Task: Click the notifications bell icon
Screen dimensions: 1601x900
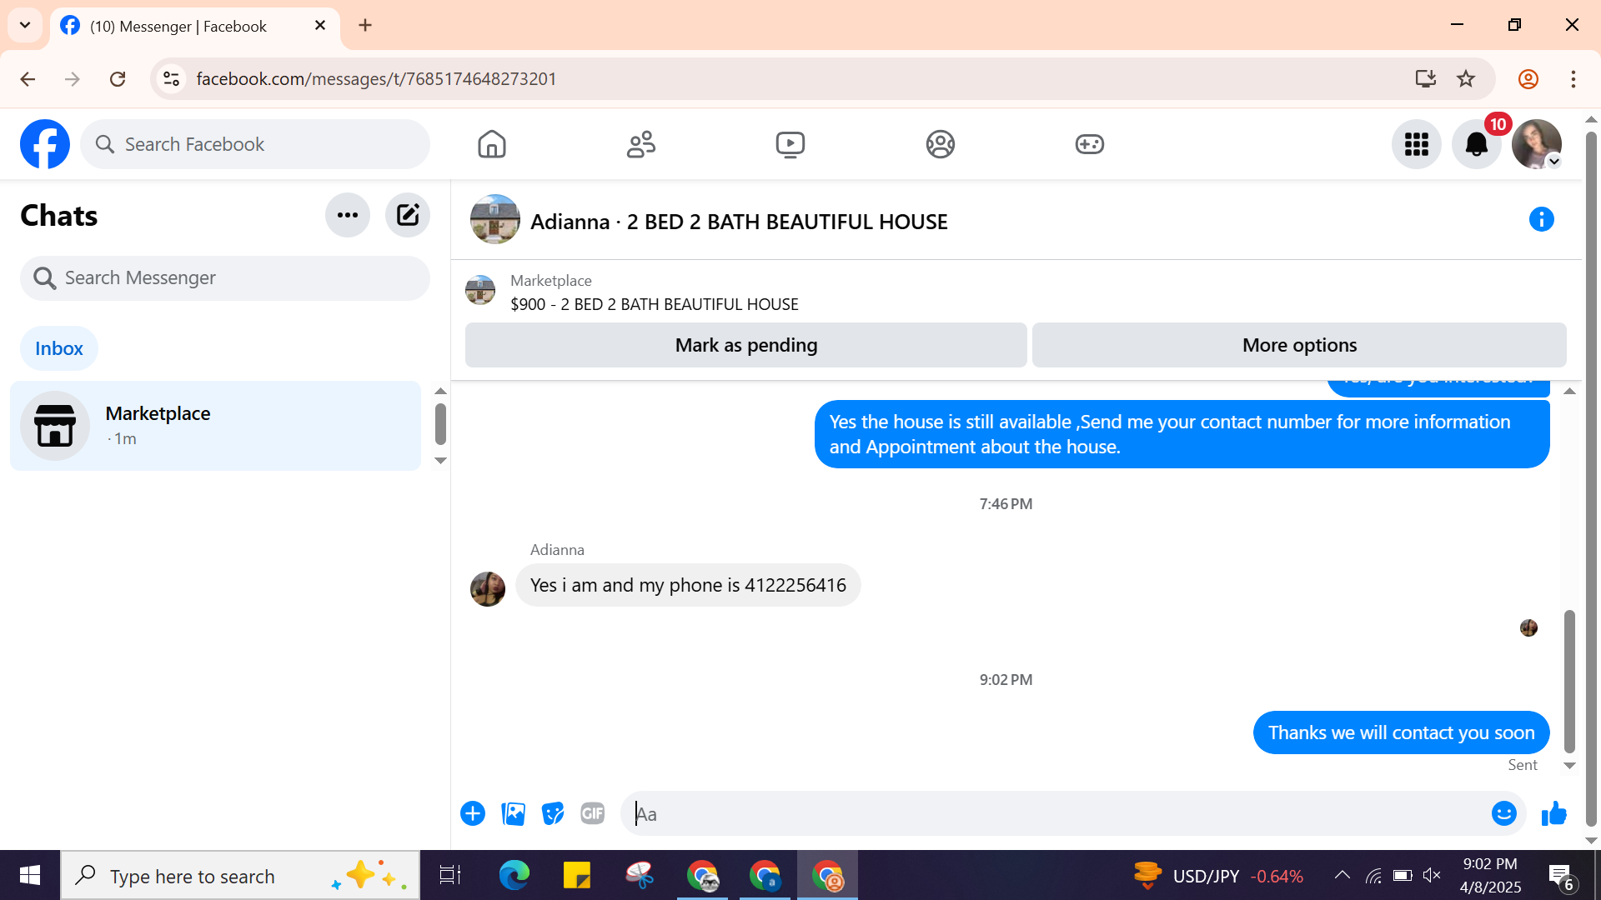Action: click(1476, 144)
